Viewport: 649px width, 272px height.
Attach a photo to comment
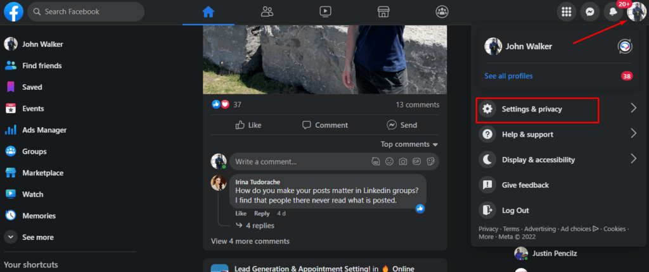coord(403,161)
